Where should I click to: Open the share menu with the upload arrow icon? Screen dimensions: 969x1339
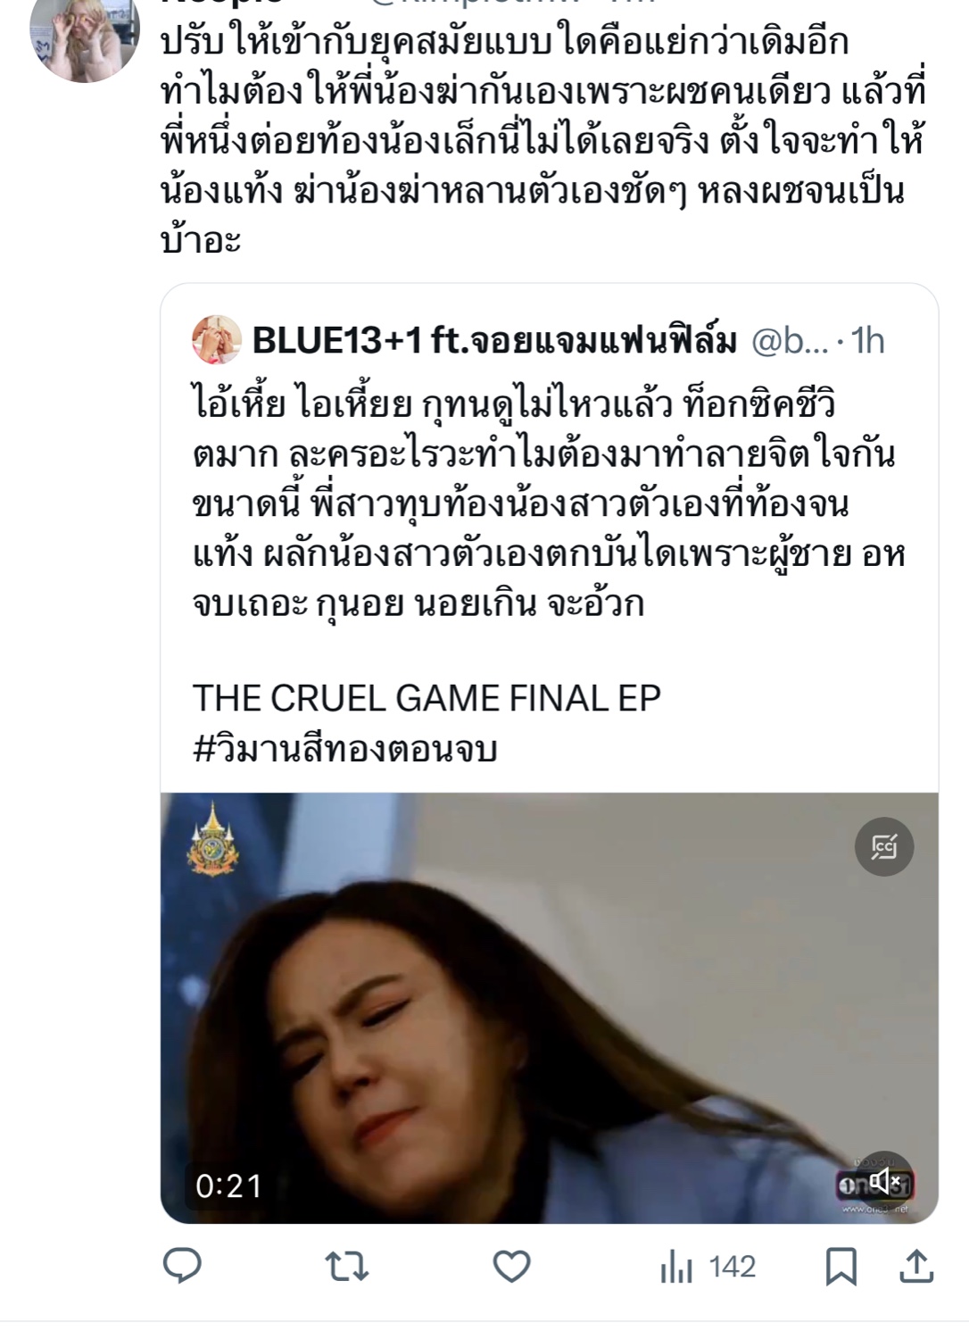[x=916, y=1266]
